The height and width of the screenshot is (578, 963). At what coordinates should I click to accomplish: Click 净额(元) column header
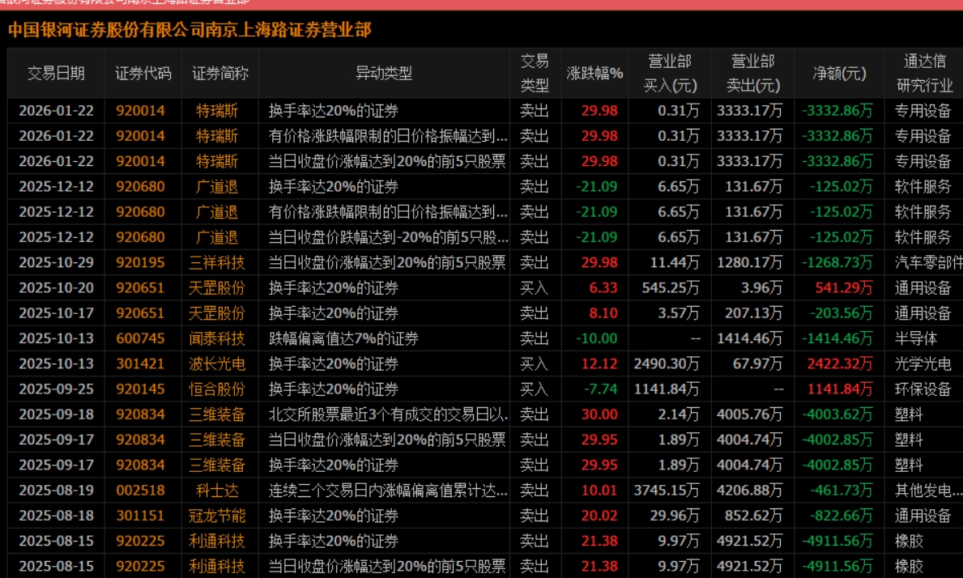click(839, 74)
